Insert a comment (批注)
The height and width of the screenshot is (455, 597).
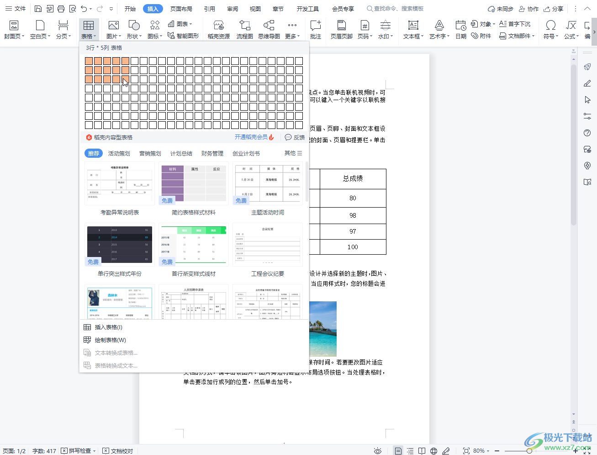(x=316, y=30)
